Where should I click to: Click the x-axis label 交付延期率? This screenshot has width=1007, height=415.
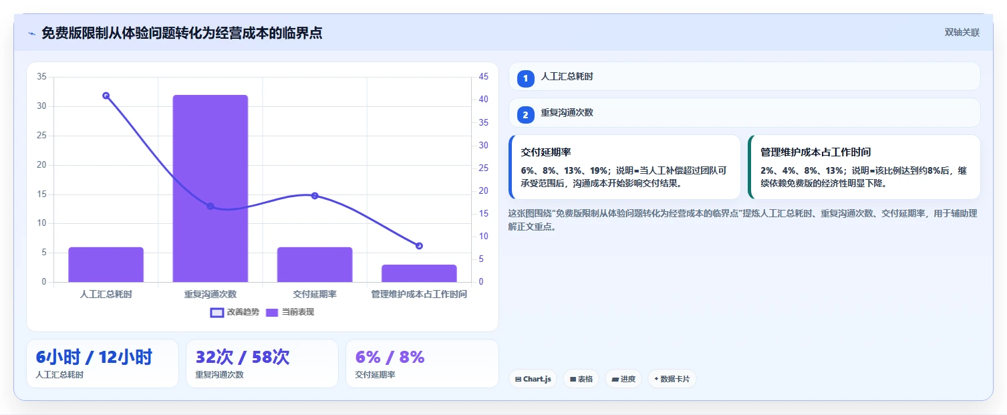[315, 294]
